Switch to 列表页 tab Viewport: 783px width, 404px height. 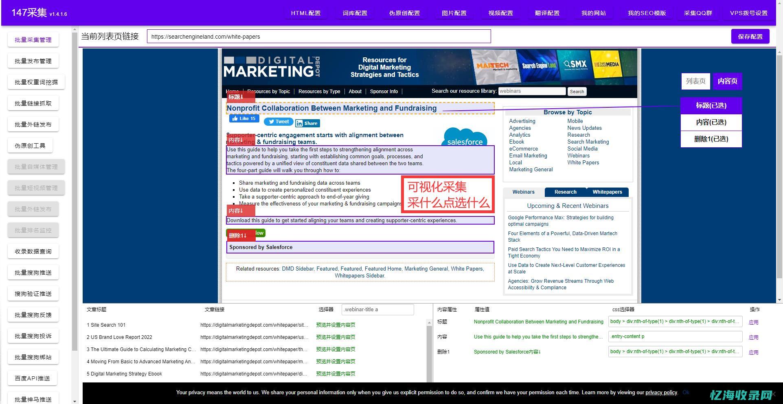coord(695,81)
